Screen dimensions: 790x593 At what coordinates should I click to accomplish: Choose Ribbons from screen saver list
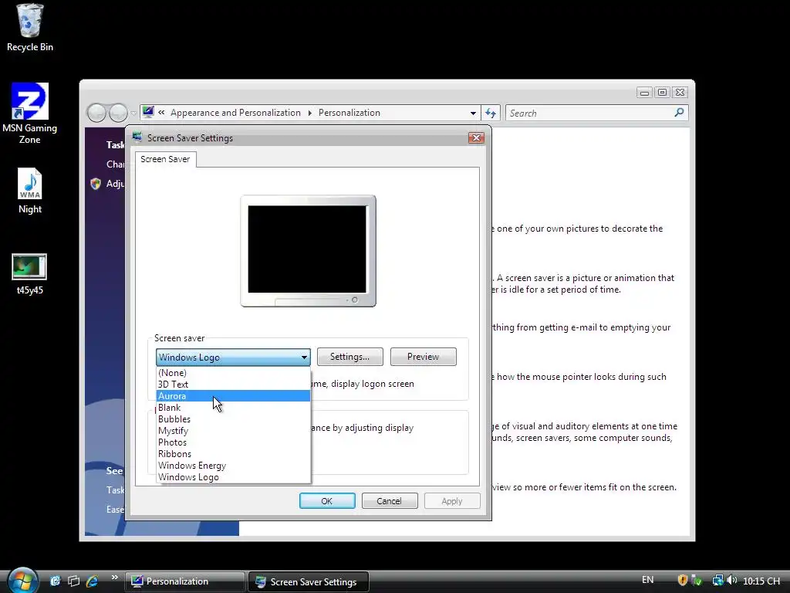click(233, 454)
